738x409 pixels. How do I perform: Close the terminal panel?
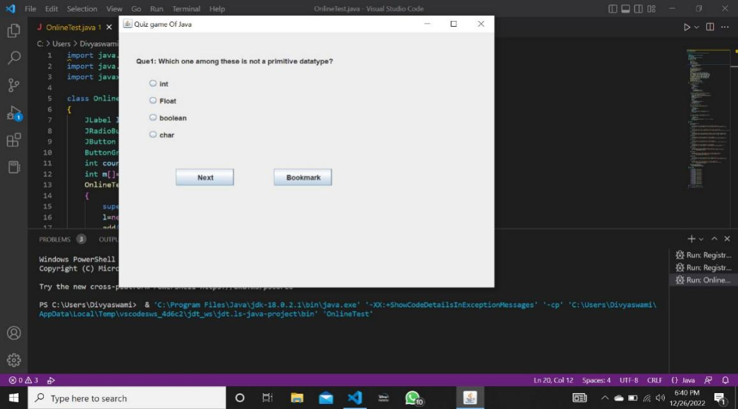[x=727, y=239]
